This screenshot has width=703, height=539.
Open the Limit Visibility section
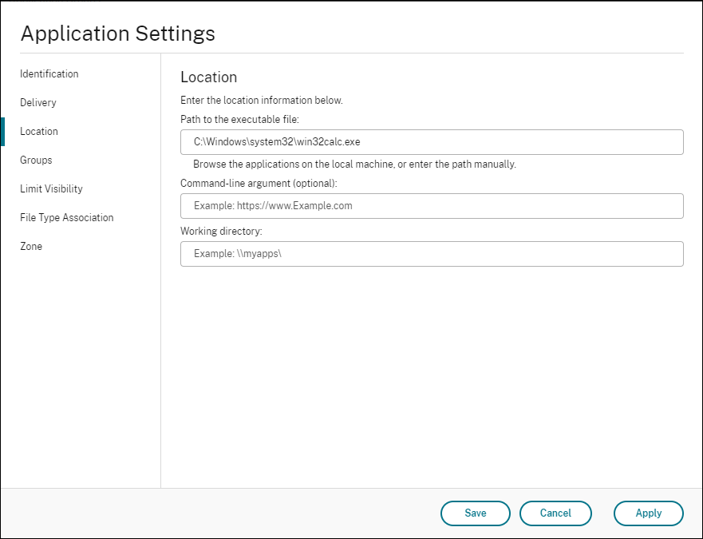[51, 189]
